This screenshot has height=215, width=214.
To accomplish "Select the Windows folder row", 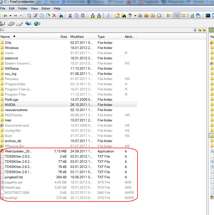I will pos(68,48).
